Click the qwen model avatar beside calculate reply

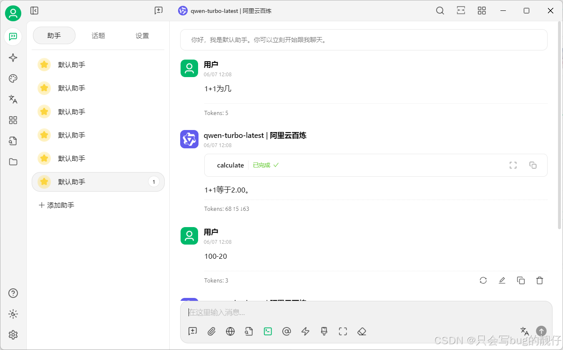(x=189, y=139)
